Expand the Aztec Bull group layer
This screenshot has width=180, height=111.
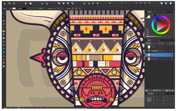[x=146, y=51]
